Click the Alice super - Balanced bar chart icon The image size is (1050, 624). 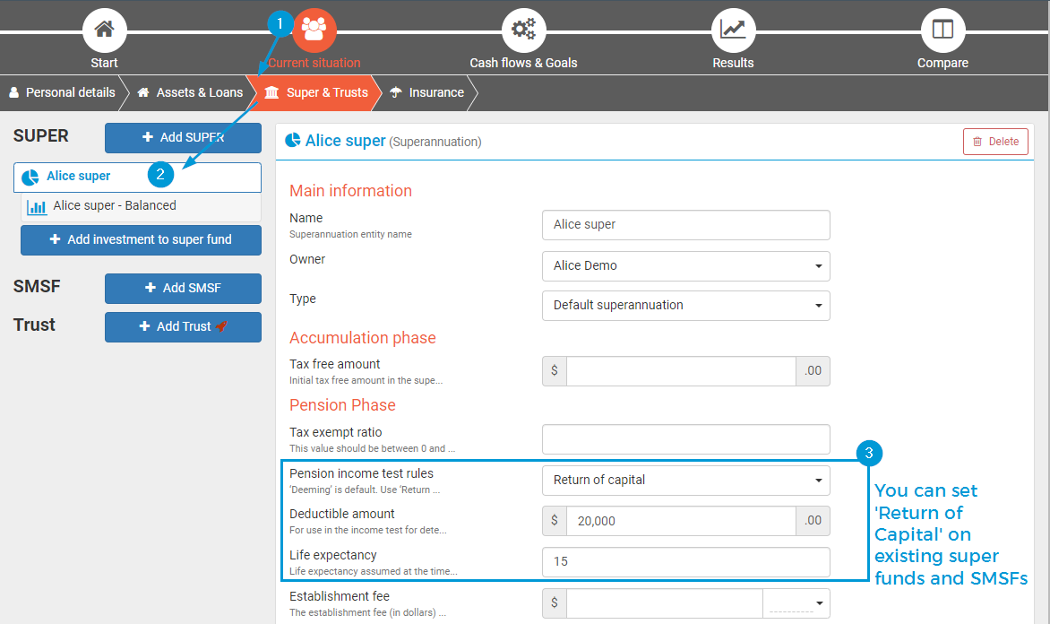pyautogui.click(x=37, y=207)
